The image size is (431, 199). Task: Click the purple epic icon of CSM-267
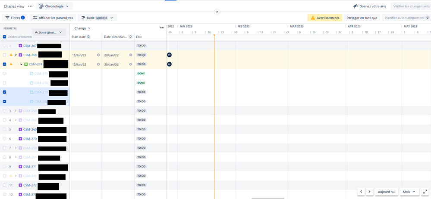pyautogui.click(x=20, y=46)
